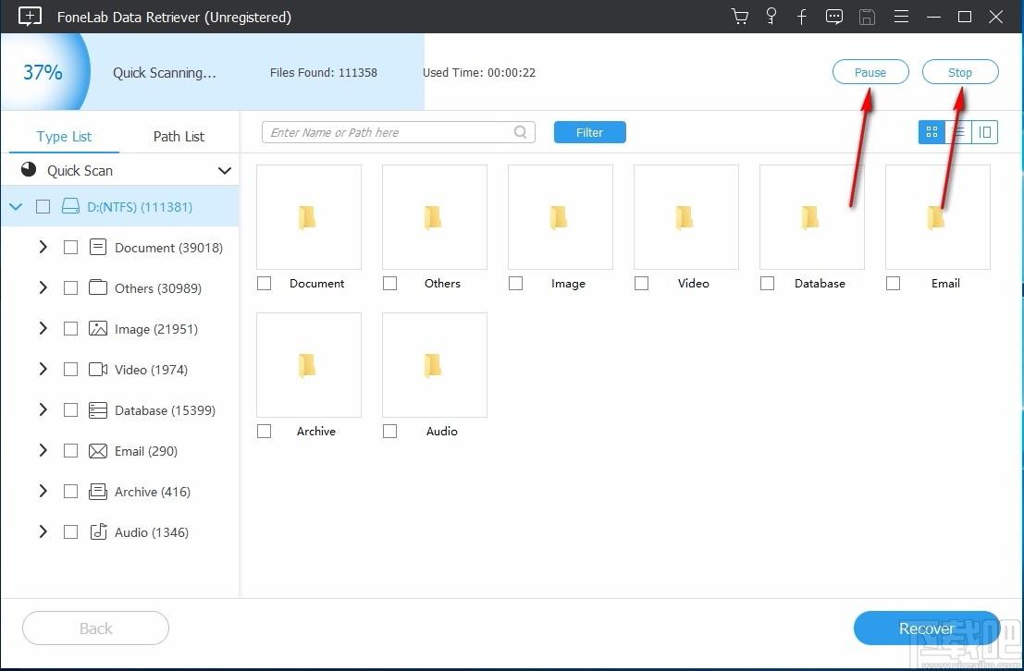Switch to thumbnail grid view
The height and width of the screenshot is (671, 1024).
tap(931, 132)
